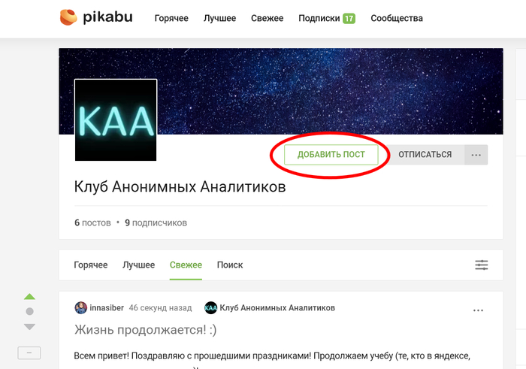526x369 pixels.
Task: Click the small KAA community icon in post
Action: click(x=210, y=307)
